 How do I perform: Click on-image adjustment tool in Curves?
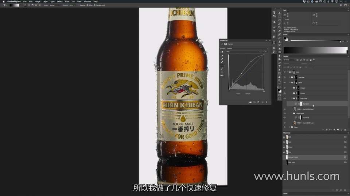222,52
